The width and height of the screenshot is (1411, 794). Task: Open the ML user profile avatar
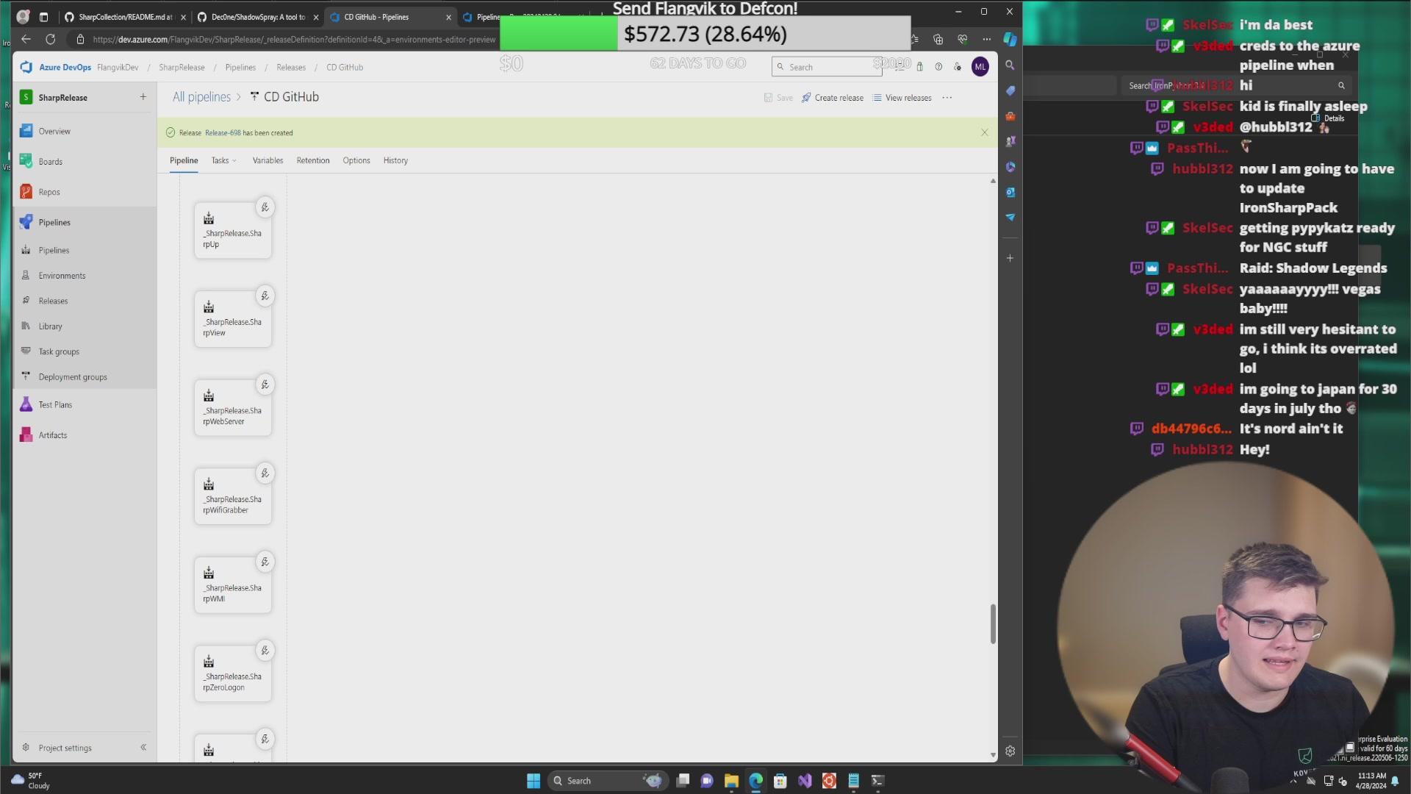980,67
